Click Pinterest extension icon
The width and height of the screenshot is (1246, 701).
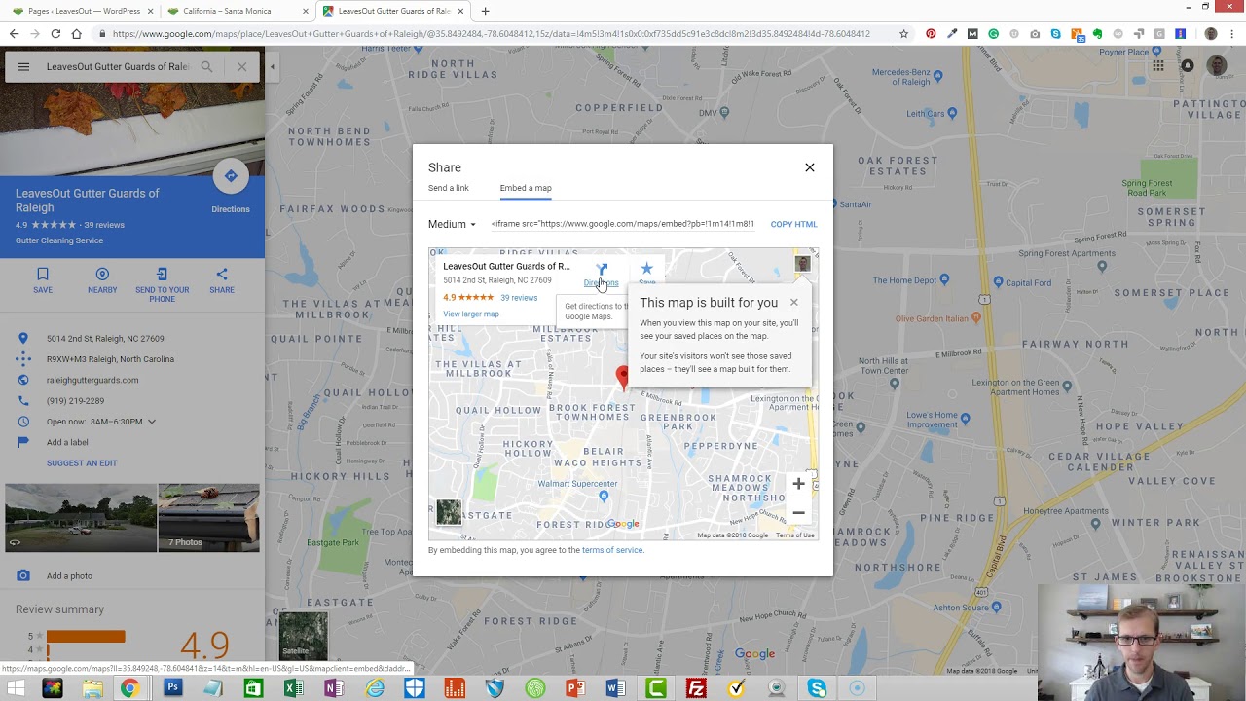tap(931, 34)
